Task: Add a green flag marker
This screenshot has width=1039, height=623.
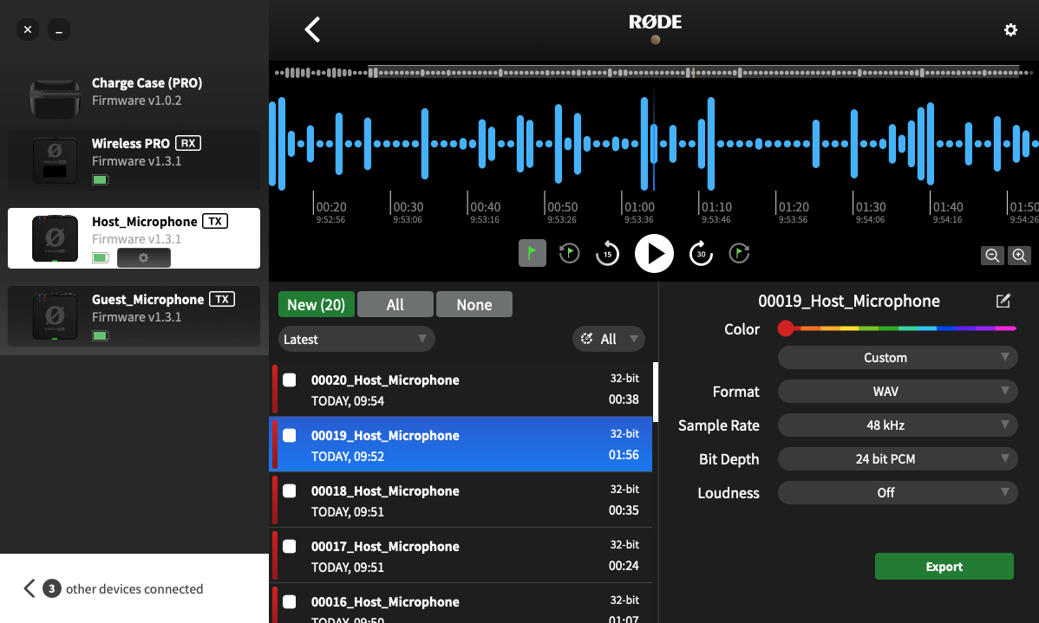Action: coord(533,253)
